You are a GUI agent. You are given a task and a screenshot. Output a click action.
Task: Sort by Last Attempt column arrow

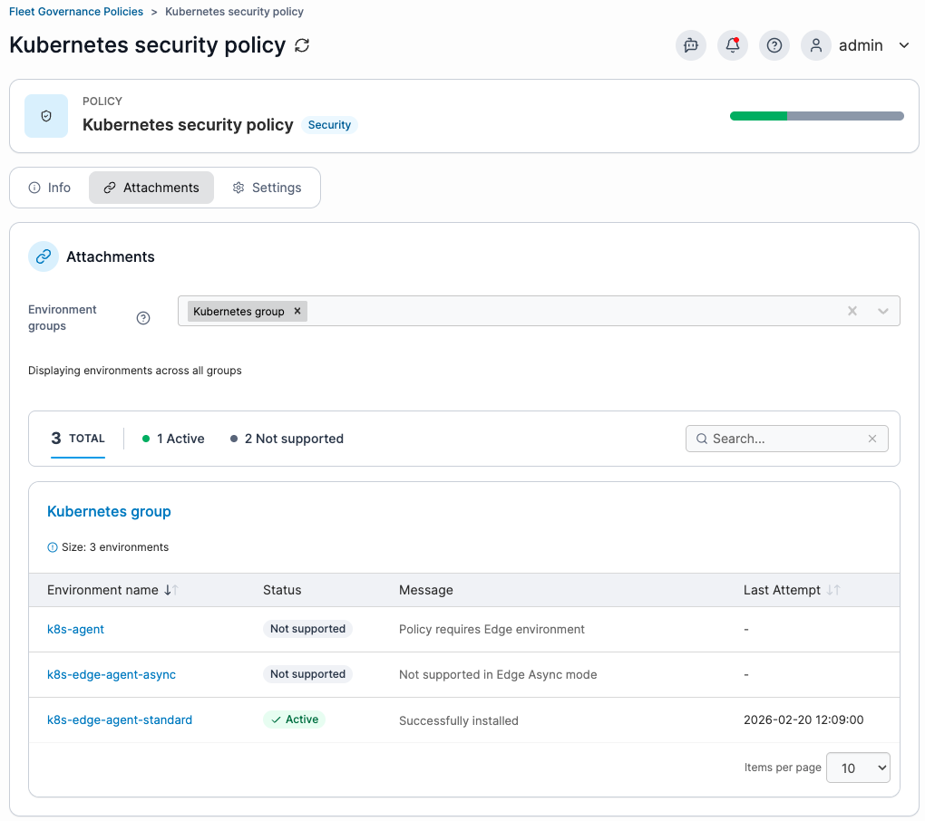pyautogui.click(x=832, y=590)
